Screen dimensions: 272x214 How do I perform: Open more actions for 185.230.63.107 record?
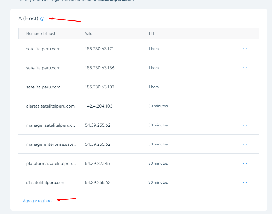tap(245, 87)
